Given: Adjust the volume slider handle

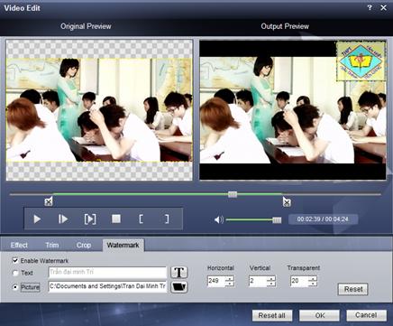Looking at the screenshot, I should point(277,220).
